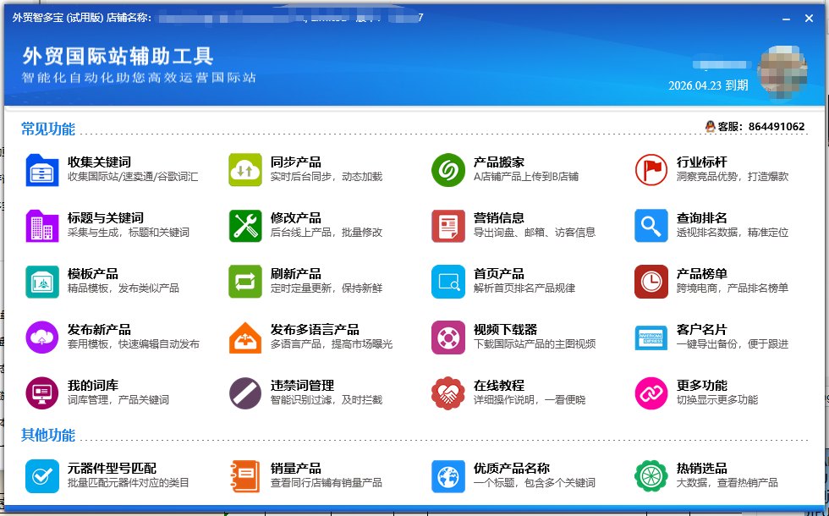The image size is (829, 516).
Task: Open the 在线教程 handshake heart icon
Action: point(448,393)
